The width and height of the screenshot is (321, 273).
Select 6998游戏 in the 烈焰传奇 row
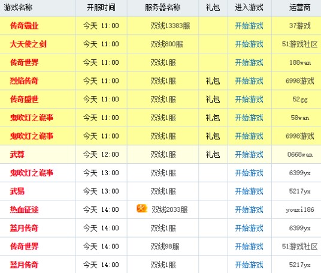(x=300, y=81)
